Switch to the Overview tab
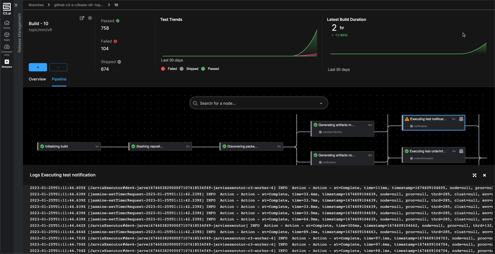This screenshot has height=254, width=495. 37,79
